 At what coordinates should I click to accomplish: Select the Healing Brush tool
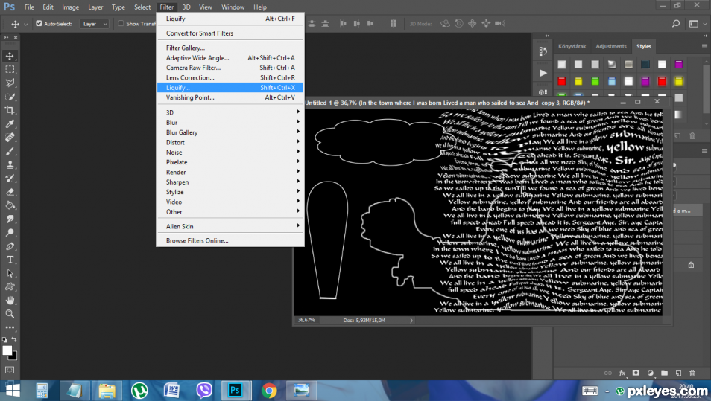pos(10,138)
